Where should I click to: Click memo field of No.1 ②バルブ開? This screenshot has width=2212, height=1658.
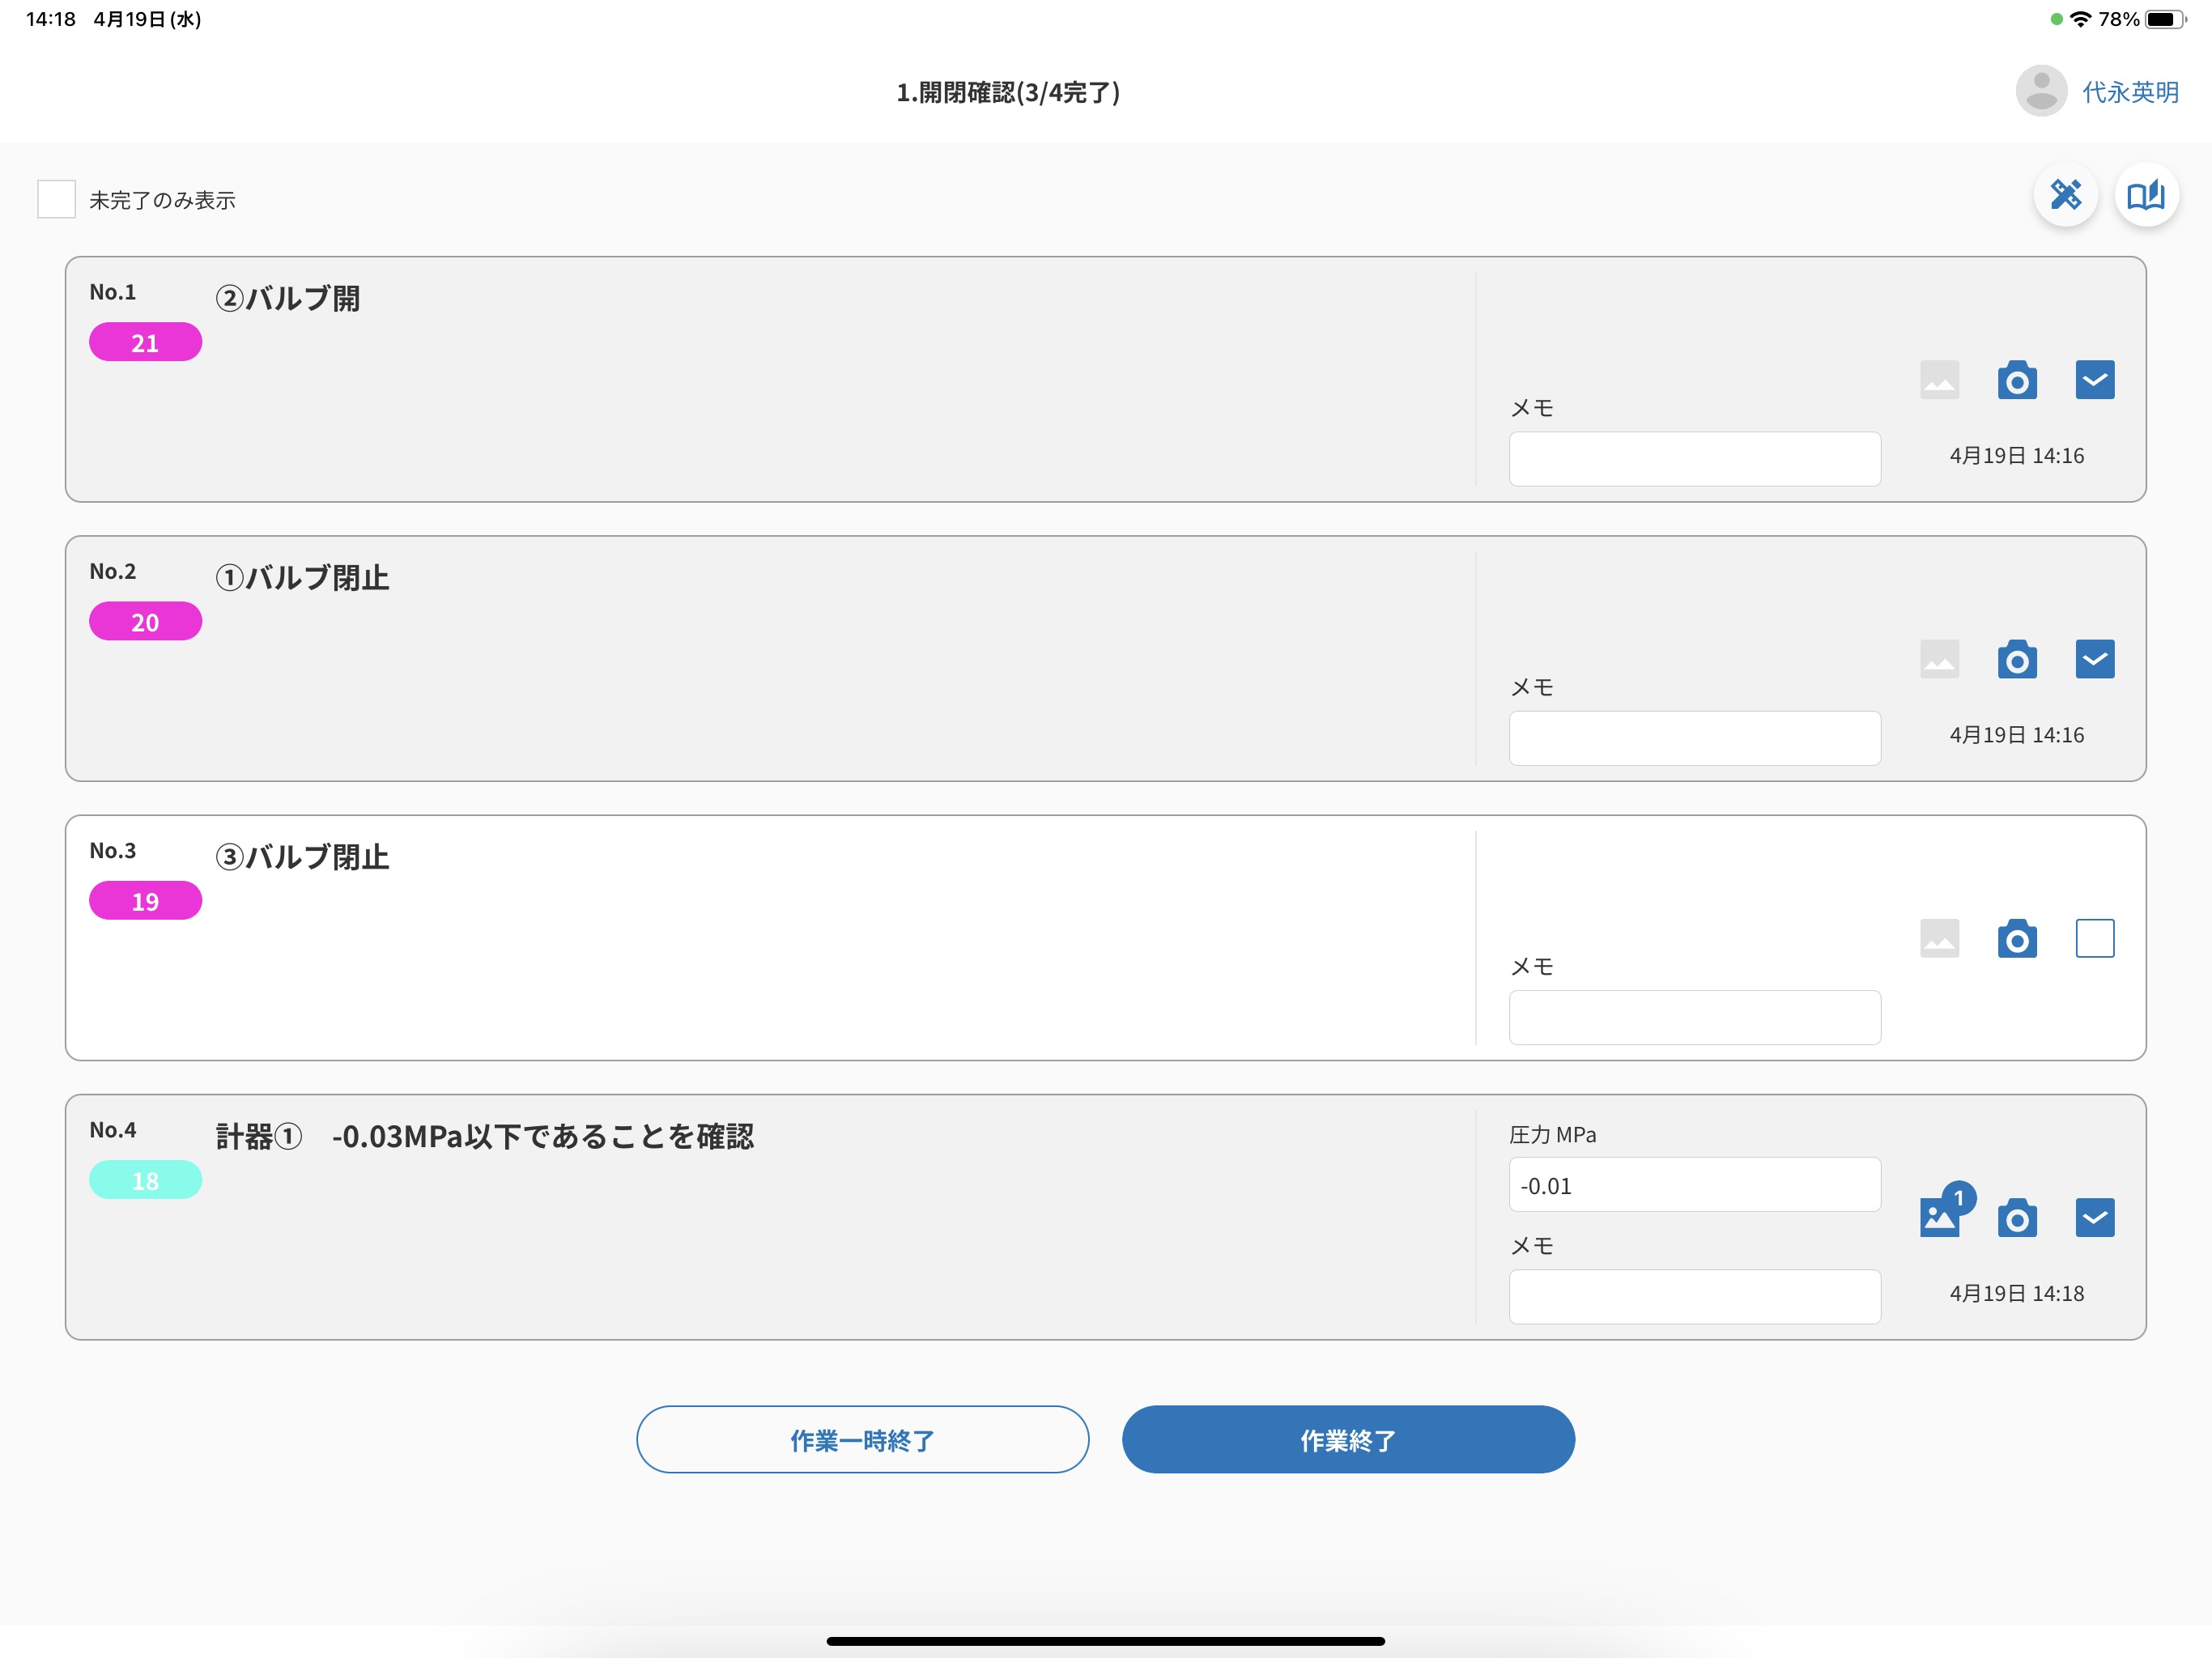(1695, 459)
